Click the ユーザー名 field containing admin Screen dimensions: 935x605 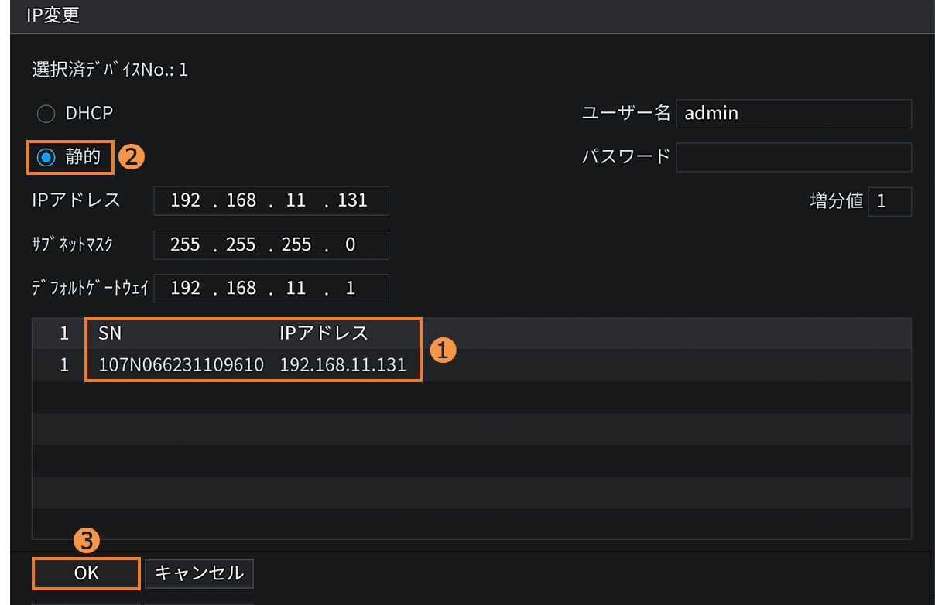click(793, 114)
